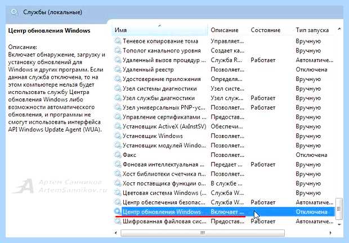Select the Хост поставщика функции service
Screen dimensions: 349x243
[x=164, y=183]
